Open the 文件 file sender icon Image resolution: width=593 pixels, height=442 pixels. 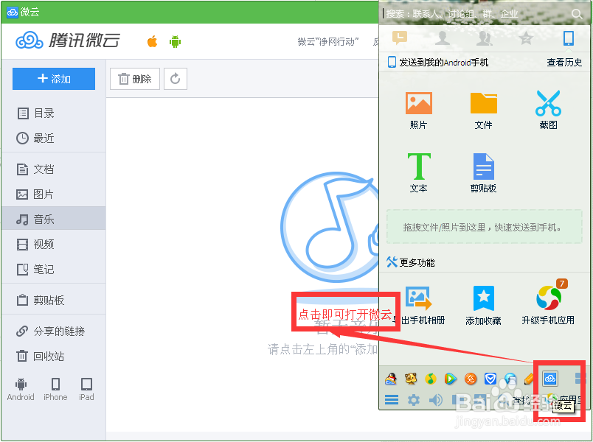483,105
